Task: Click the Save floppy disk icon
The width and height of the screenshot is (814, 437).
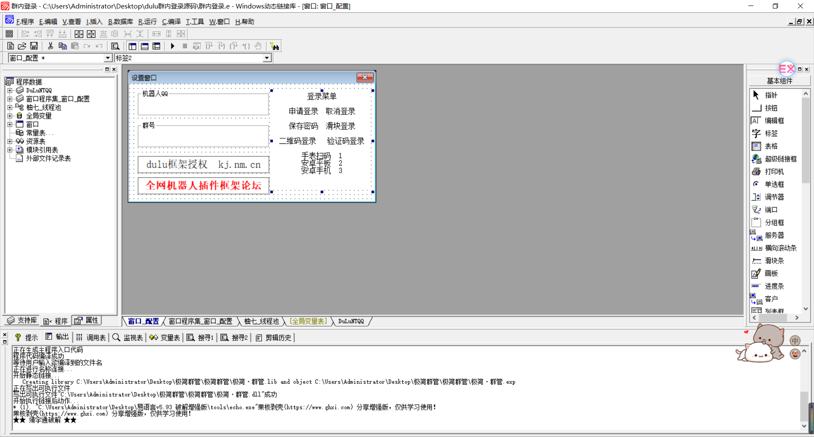Action: tap(34, 46)
